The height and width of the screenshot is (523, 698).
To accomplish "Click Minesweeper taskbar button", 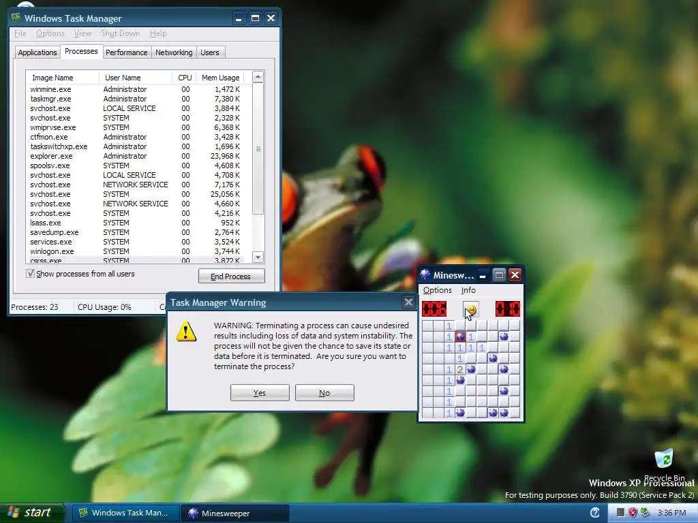I will click(x=235, y=513).
